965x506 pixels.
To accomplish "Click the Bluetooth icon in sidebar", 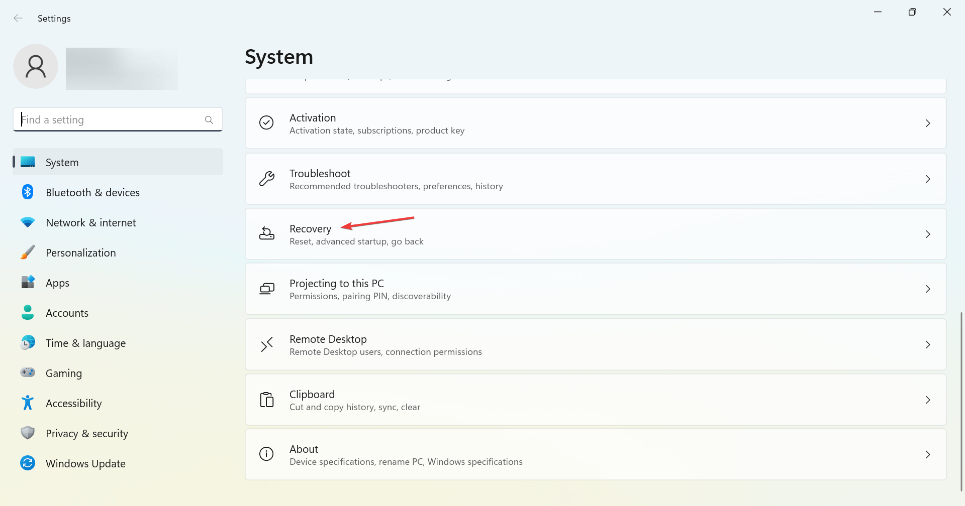I will click(28, 192).
